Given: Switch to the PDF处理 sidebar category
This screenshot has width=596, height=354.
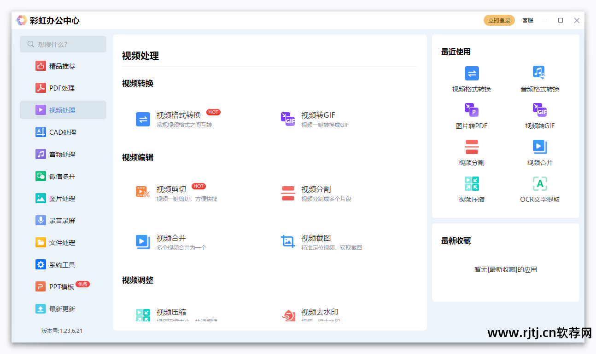Looking at the screenshot, I should tap(62, 88).
